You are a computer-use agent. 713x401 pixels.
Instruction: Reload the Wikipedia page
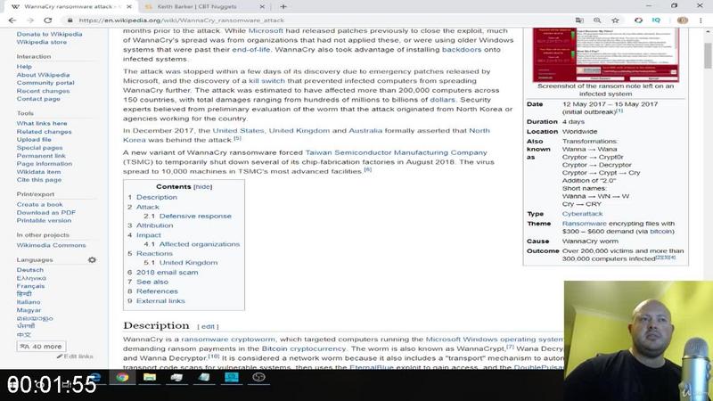tap(48, 20)
